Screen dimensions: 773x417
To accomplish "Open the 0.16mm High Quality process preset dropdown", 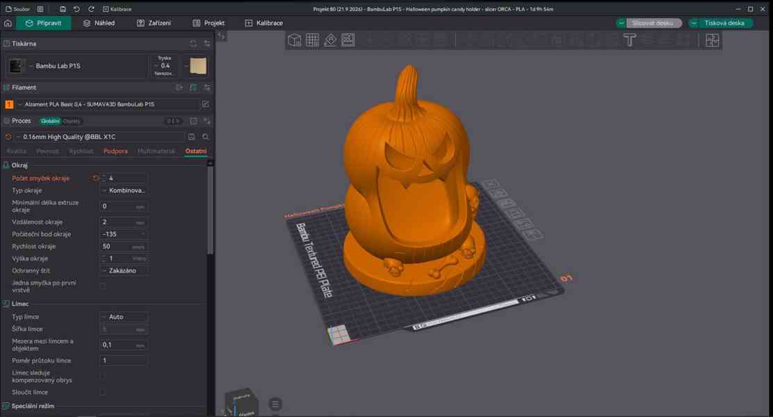I will [x=100, y=136].
